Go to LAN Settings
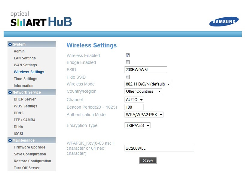 [x=25, y=58]
